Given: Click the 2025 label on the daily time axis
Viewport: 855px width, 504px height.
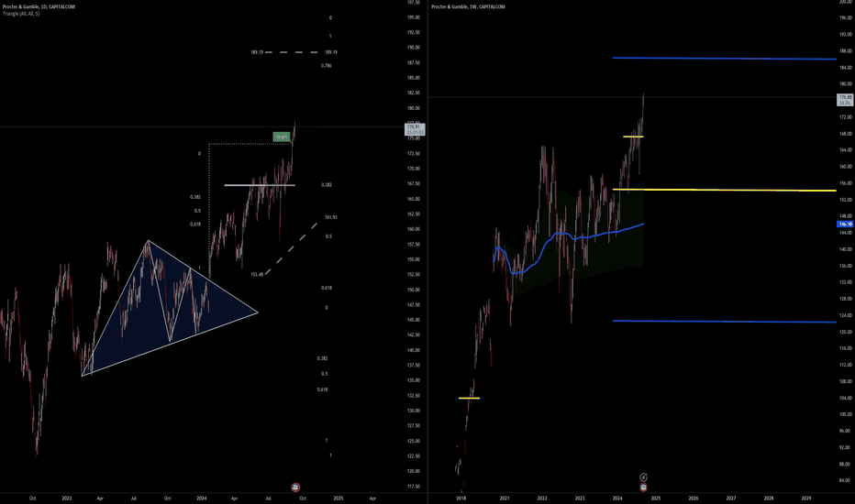Looking at the screenshot, I should (x=339, y=498).
